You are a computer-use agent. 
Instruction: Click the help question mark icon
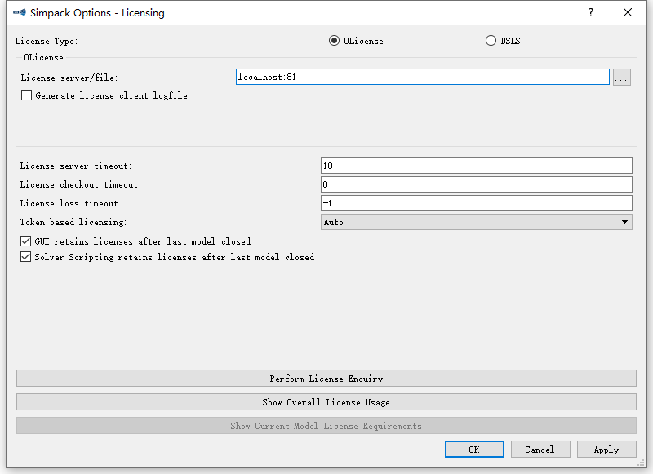(x=591, y=12)
